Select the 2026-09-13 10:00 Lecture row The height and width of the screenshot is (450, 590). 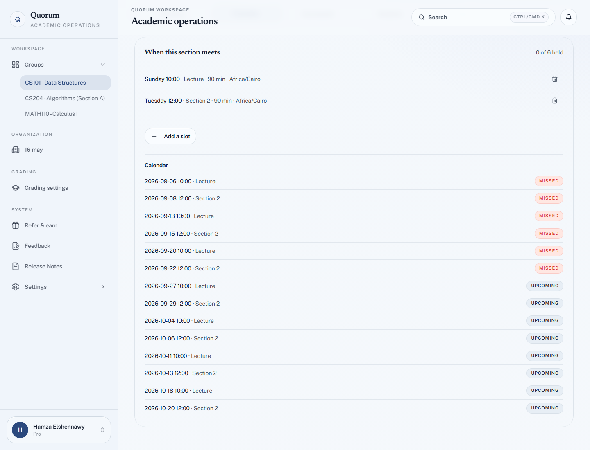(354, 216)
